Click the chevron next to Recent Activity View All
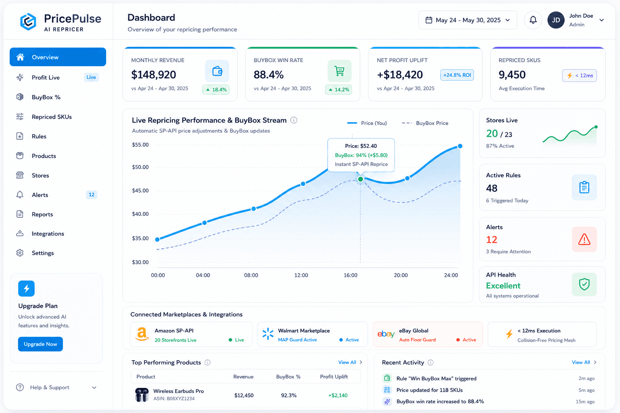Image resolution: width=620 pixels, height=413 pixels. click(595, 362)
